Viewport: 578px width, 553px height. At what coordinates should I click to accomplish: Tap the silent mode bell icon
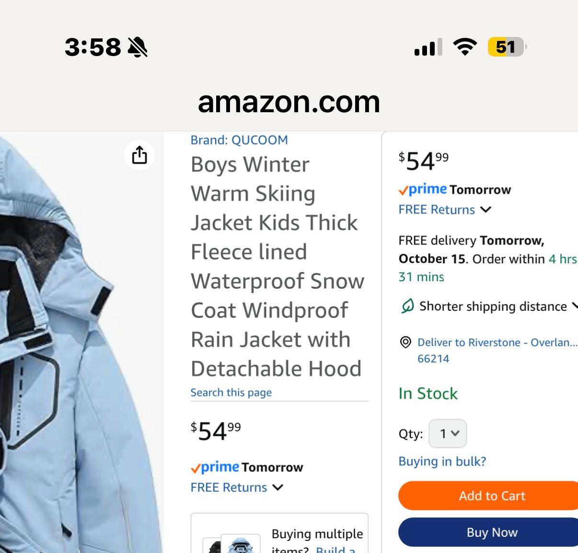click(138, 47)
